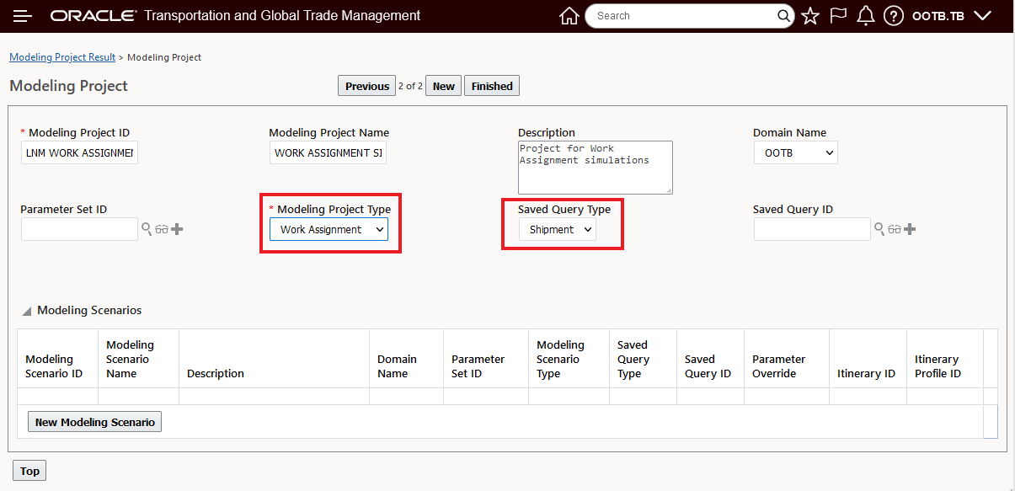Click the search magnifier icon
1015x491 pixels.
(783, 16)
